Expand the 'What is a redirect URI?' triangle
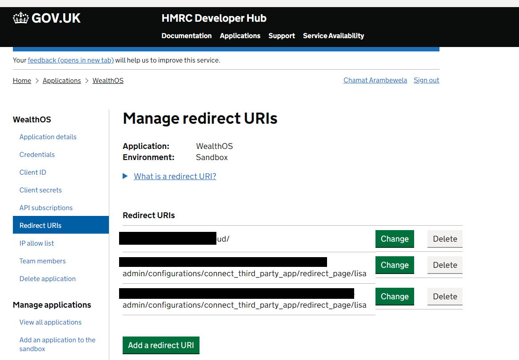The height and width of the screenshot is (360, 519). (125, 176)
